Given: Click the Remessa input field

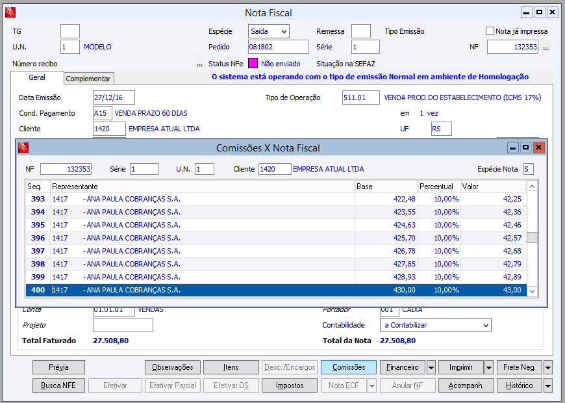Looking at the screenshot, I should tap(361, 31).
